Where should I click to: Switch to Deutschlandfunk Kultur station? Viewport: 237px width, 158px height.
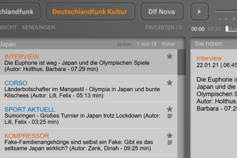(90, 11)
